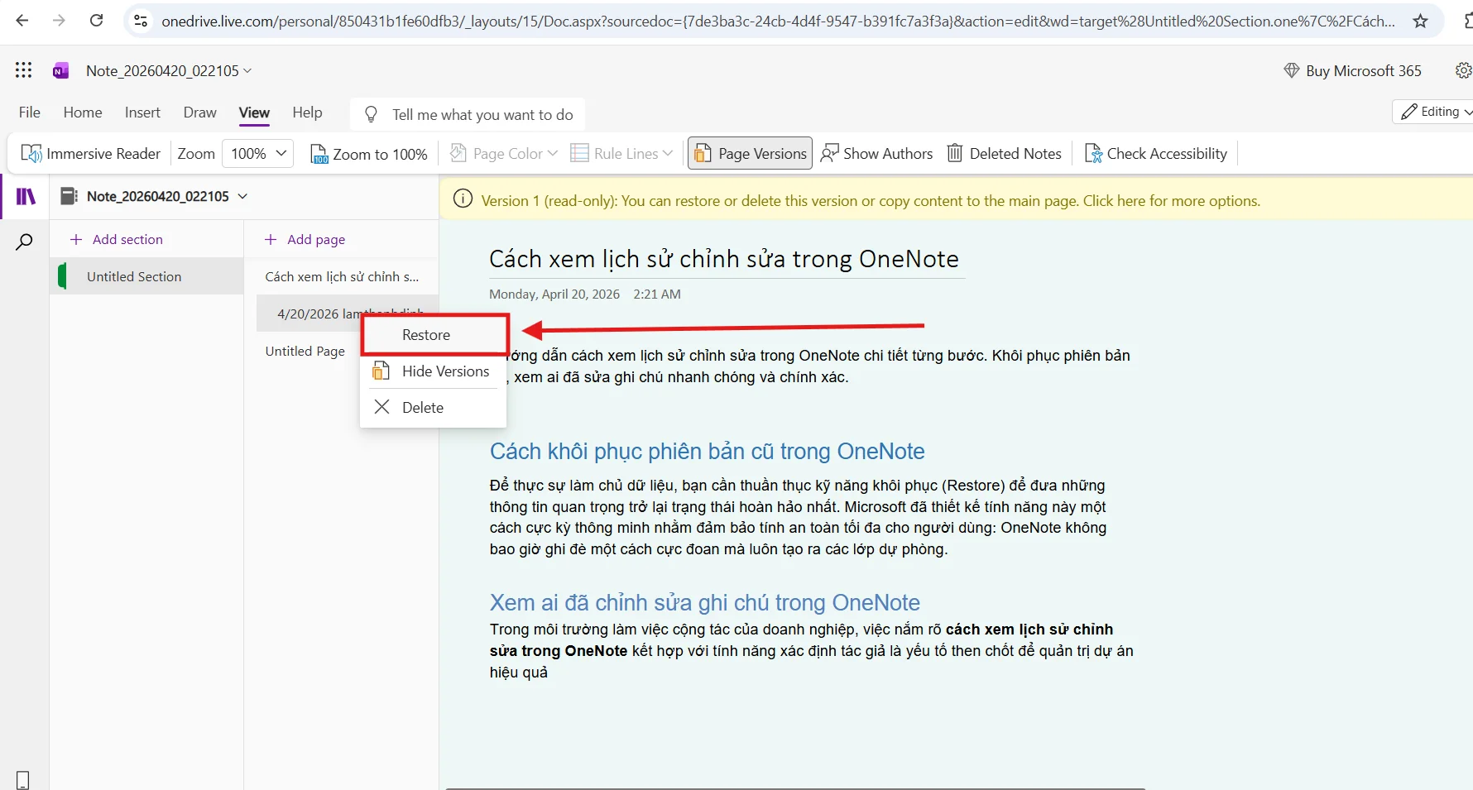The height and width of the screenshot is (790, 1473).
Task: Open settings gear icon
Action: coord(1463,70)
